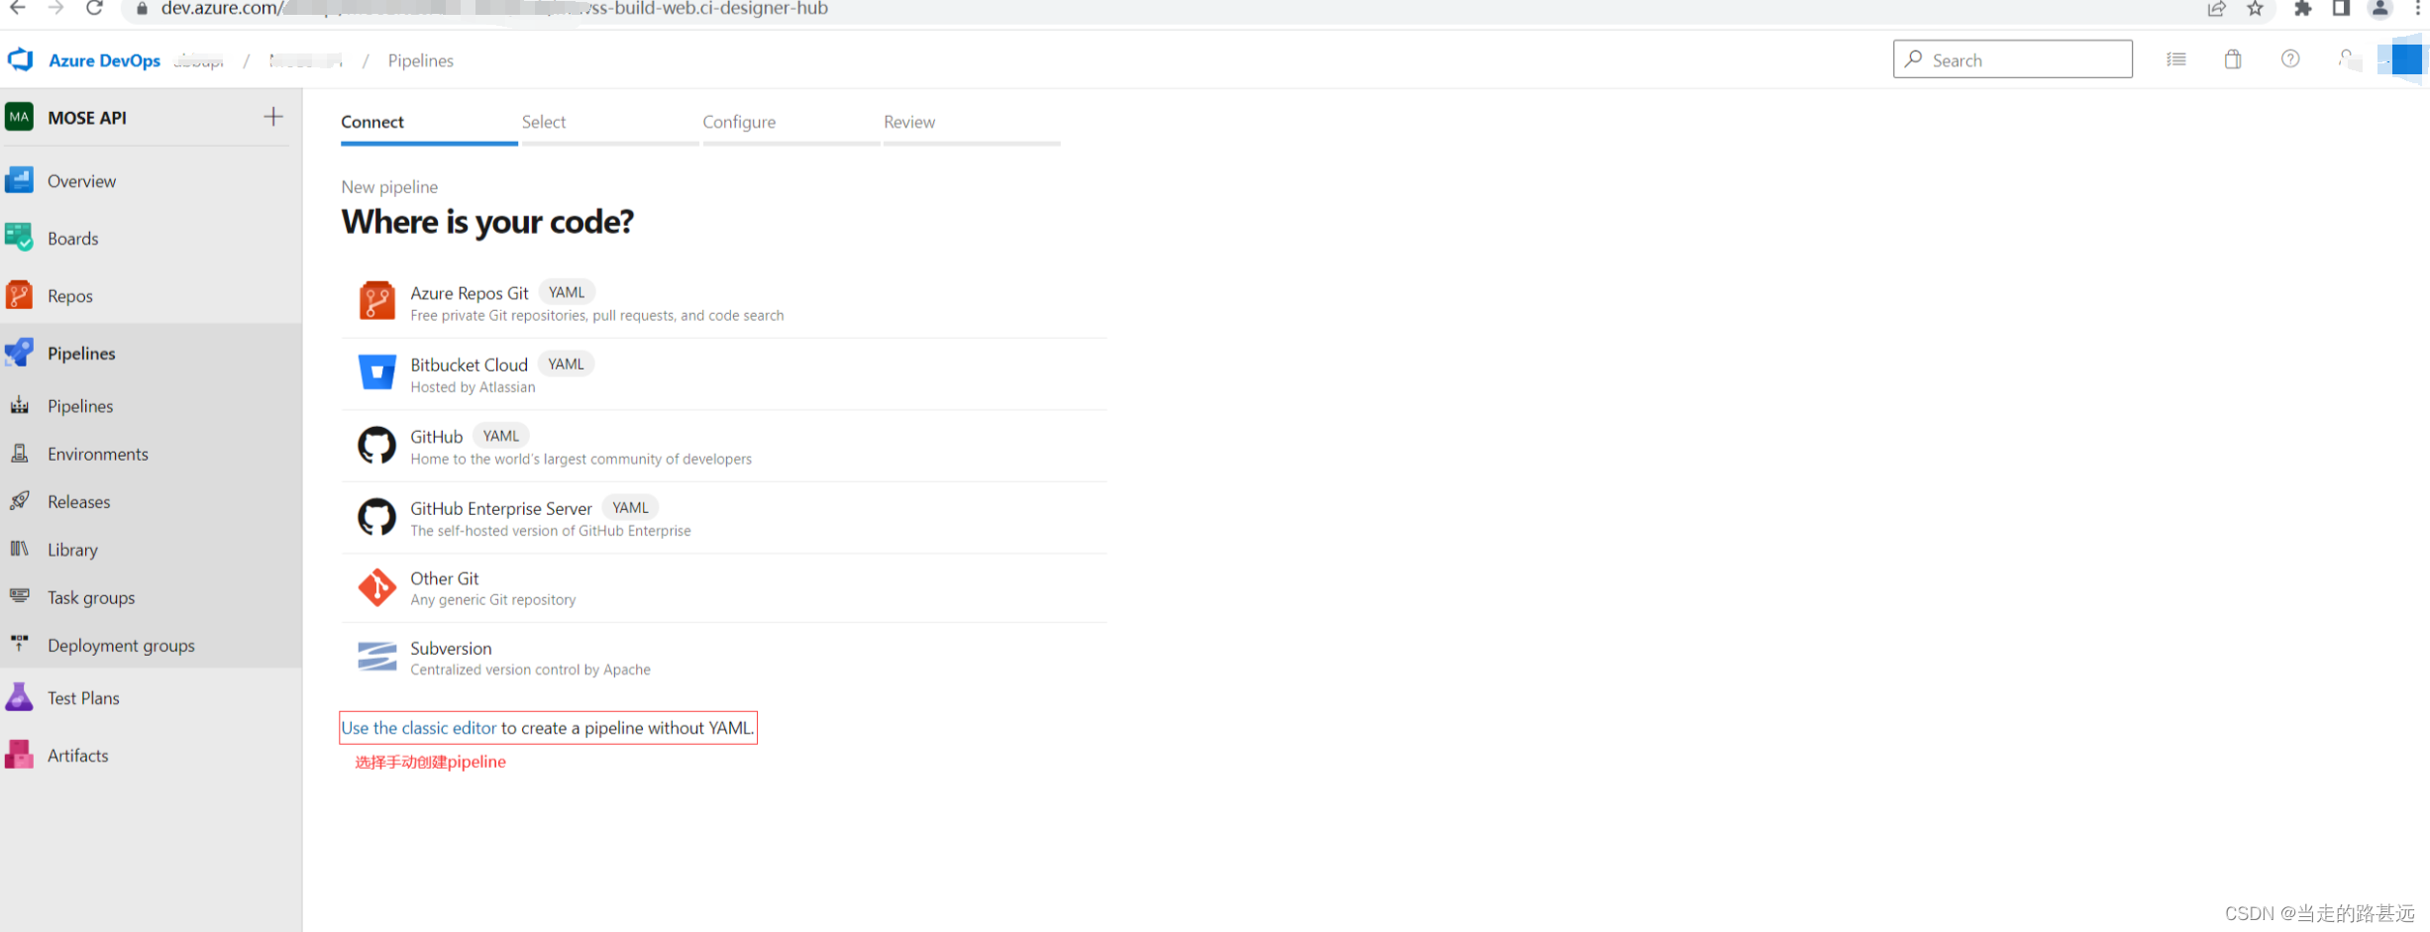Open the Test Plans section
2430x932 pixels.
[x=82, y=697]
